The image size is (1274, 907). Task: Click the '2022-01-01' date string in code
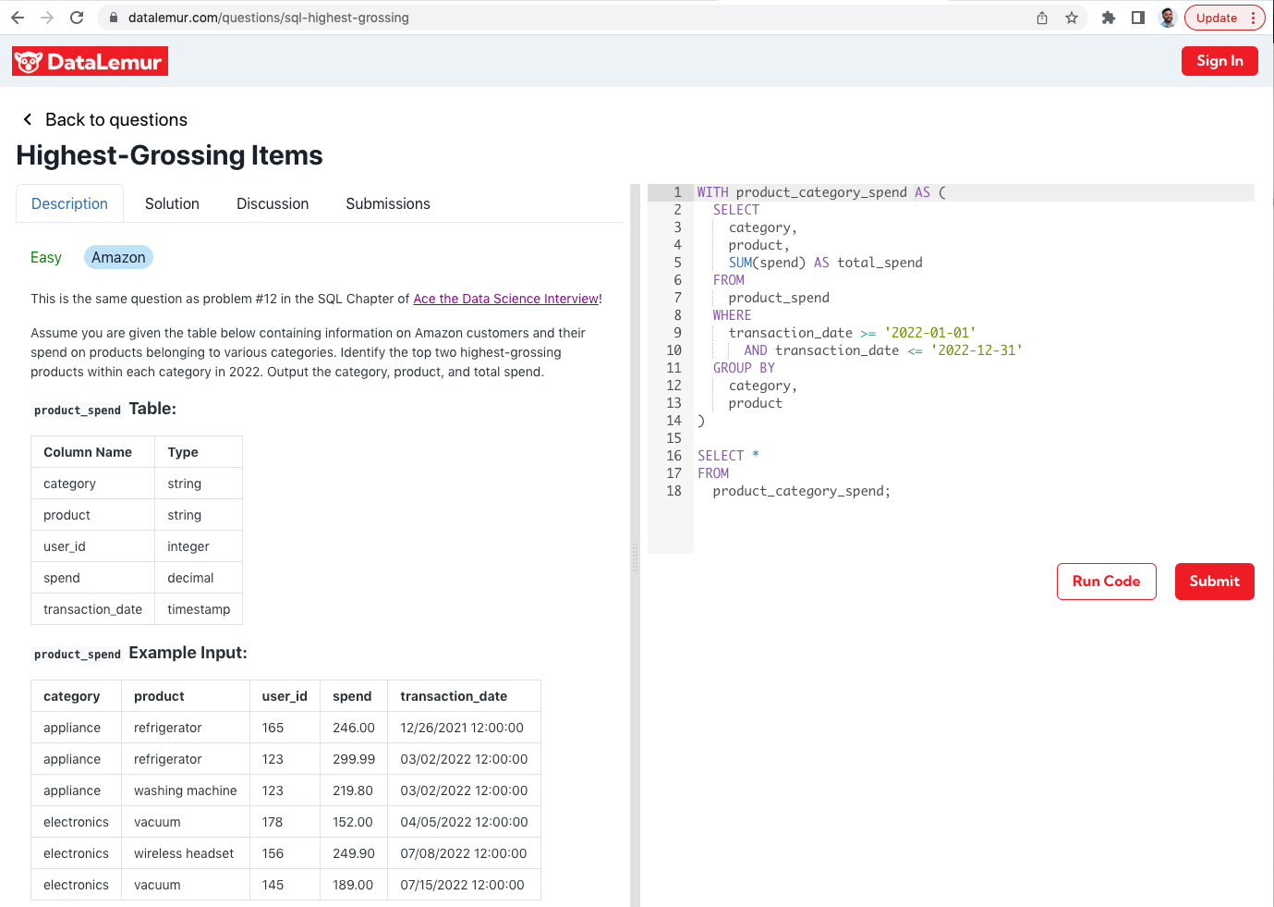click(930, 333)
